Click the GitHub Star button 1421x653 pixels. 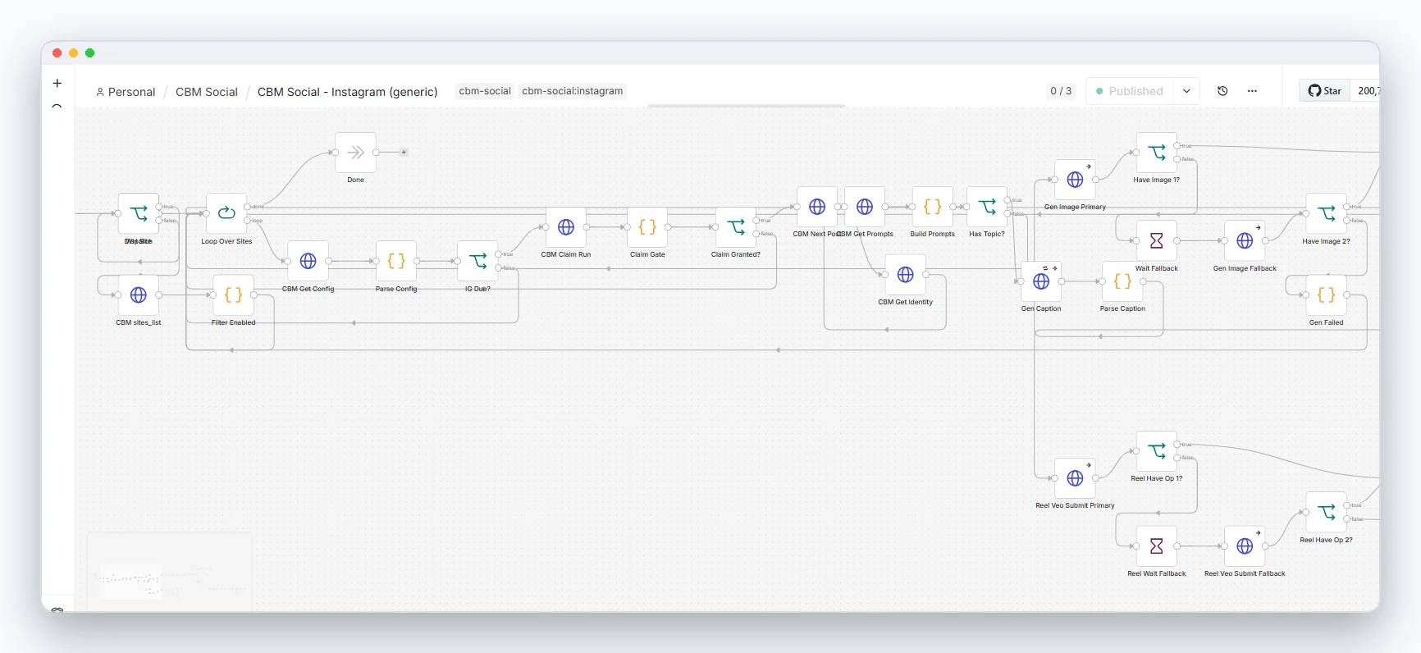[x=1325, y=91]
